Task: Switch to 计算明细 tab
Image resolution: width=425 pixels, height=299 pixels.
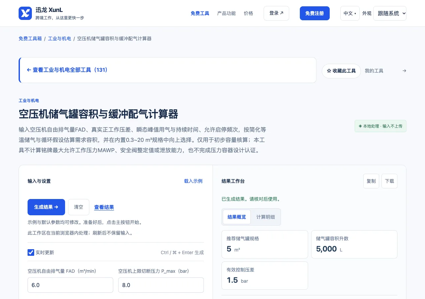Action: point(266,217)
